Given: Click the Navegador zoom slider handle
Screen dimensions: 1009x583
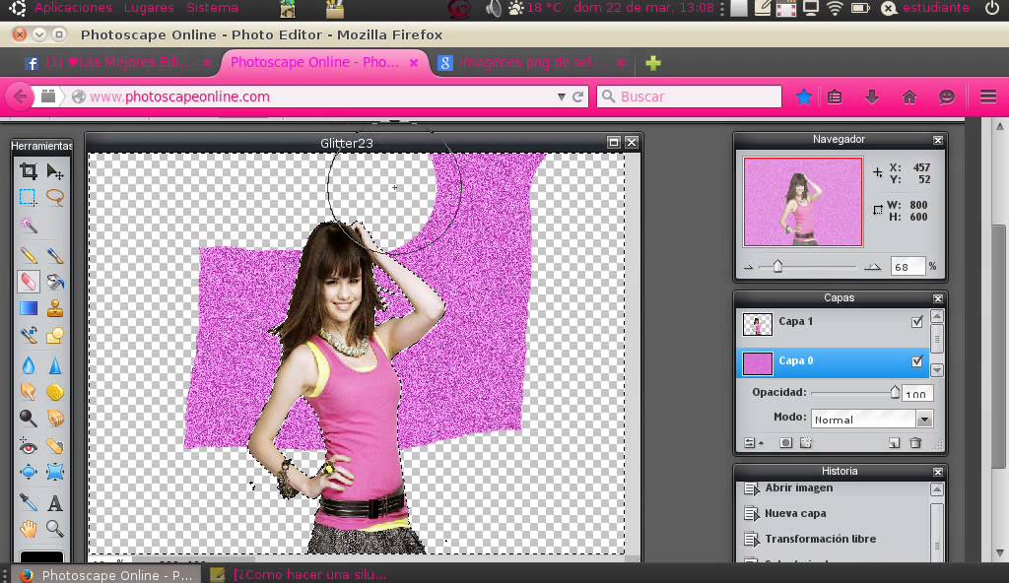Looking at the screenshot, I should pyautogui.click(x=777, y=266).
